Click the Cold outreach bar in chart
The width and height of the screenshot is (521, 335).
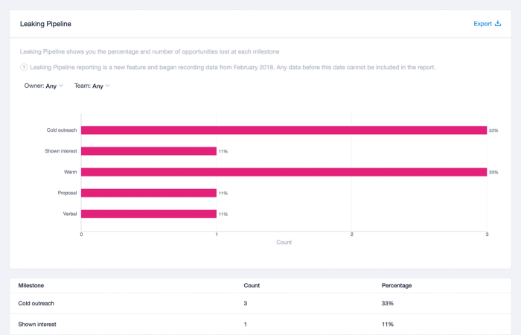(x=283, y=130)
